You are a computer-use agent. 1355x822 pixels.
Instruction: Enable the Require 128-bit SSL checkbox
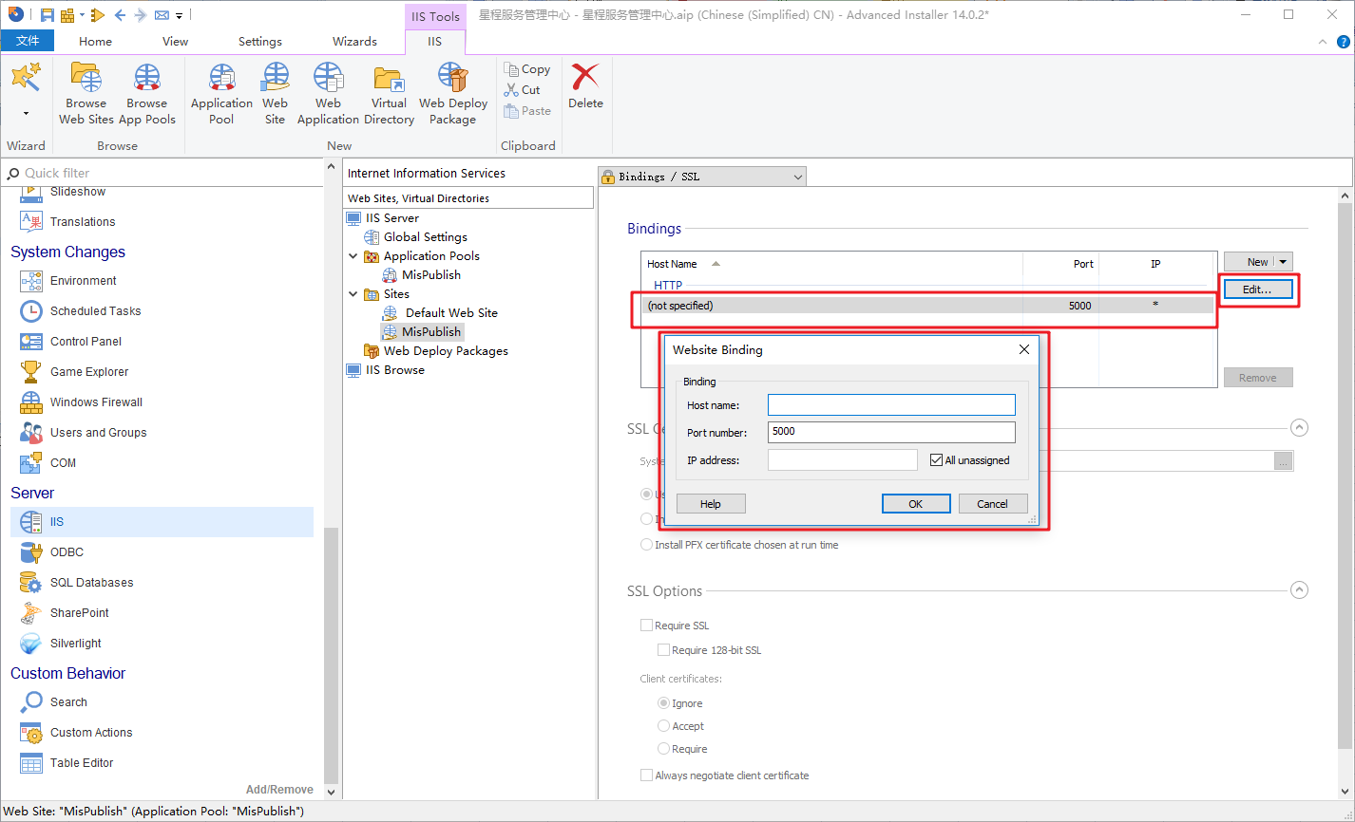663,650
